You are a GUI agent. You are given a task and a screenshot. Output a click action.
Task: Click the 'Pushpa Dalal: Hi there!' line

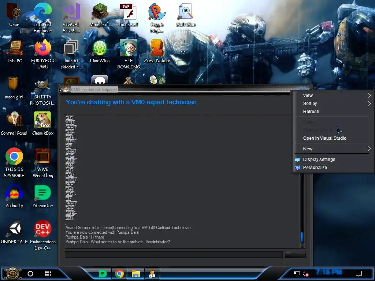85,237
